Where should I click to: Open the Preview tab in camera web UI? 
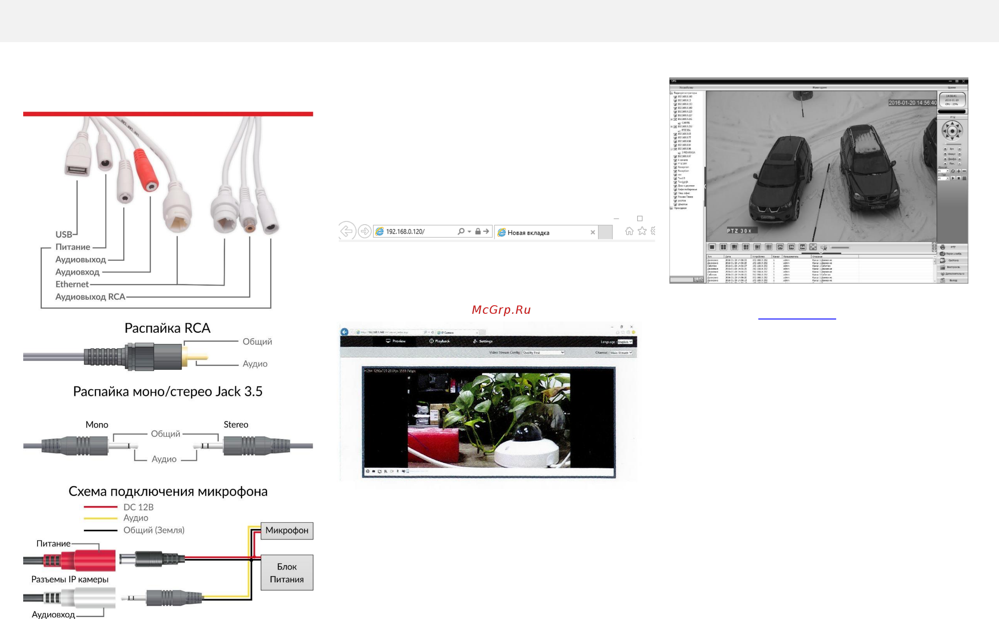click(x=396, y=341)
